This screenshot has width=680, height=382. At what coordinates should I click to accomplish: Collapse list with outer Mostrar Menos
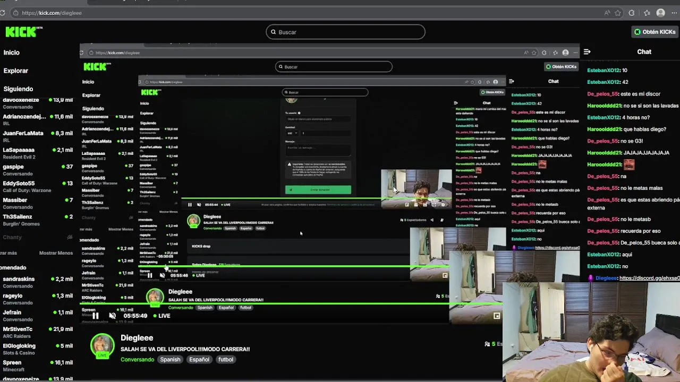click(x=56, y=253)
